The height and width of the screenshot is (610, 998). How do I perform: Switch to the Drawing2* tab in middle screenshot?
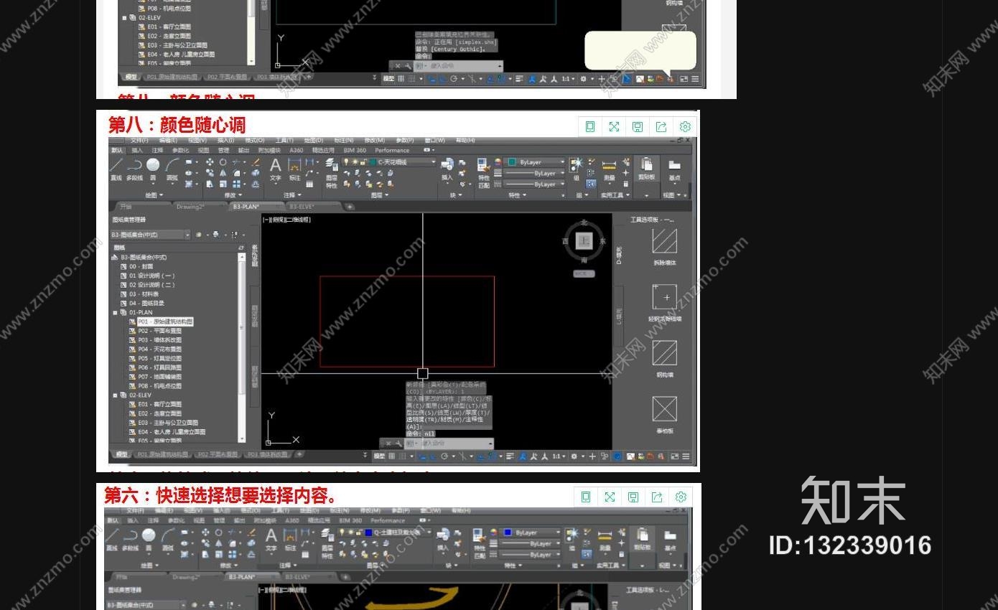pos(190,206)
